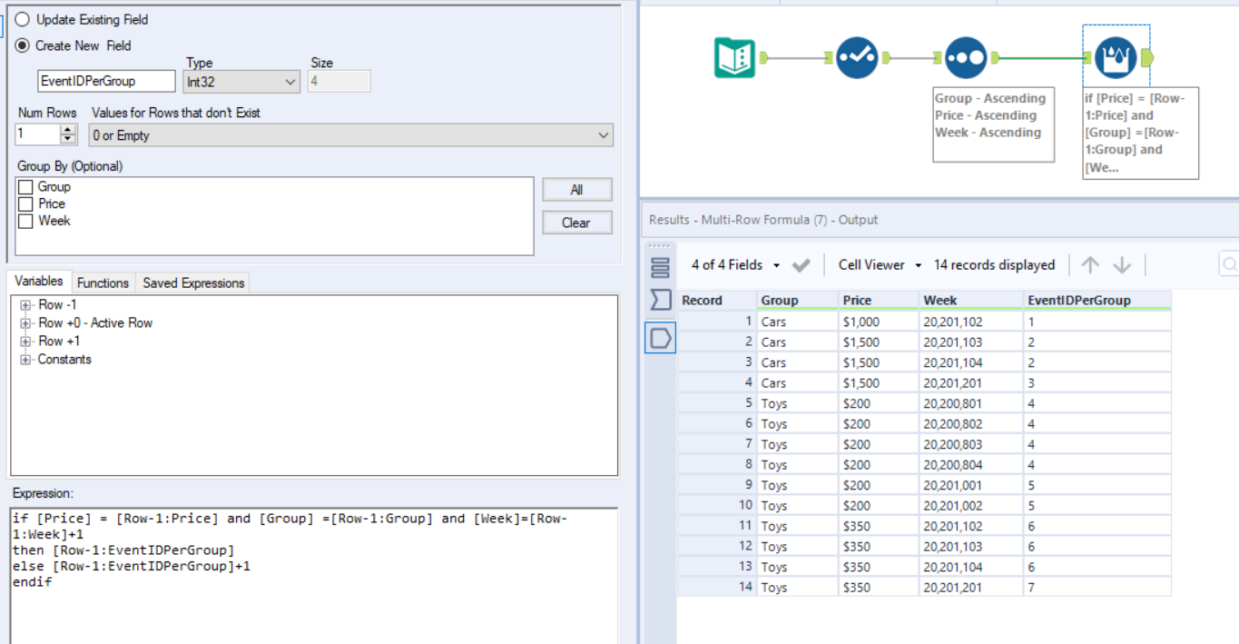
Task: Show the results messages view icon
Action: click(660, 300)
